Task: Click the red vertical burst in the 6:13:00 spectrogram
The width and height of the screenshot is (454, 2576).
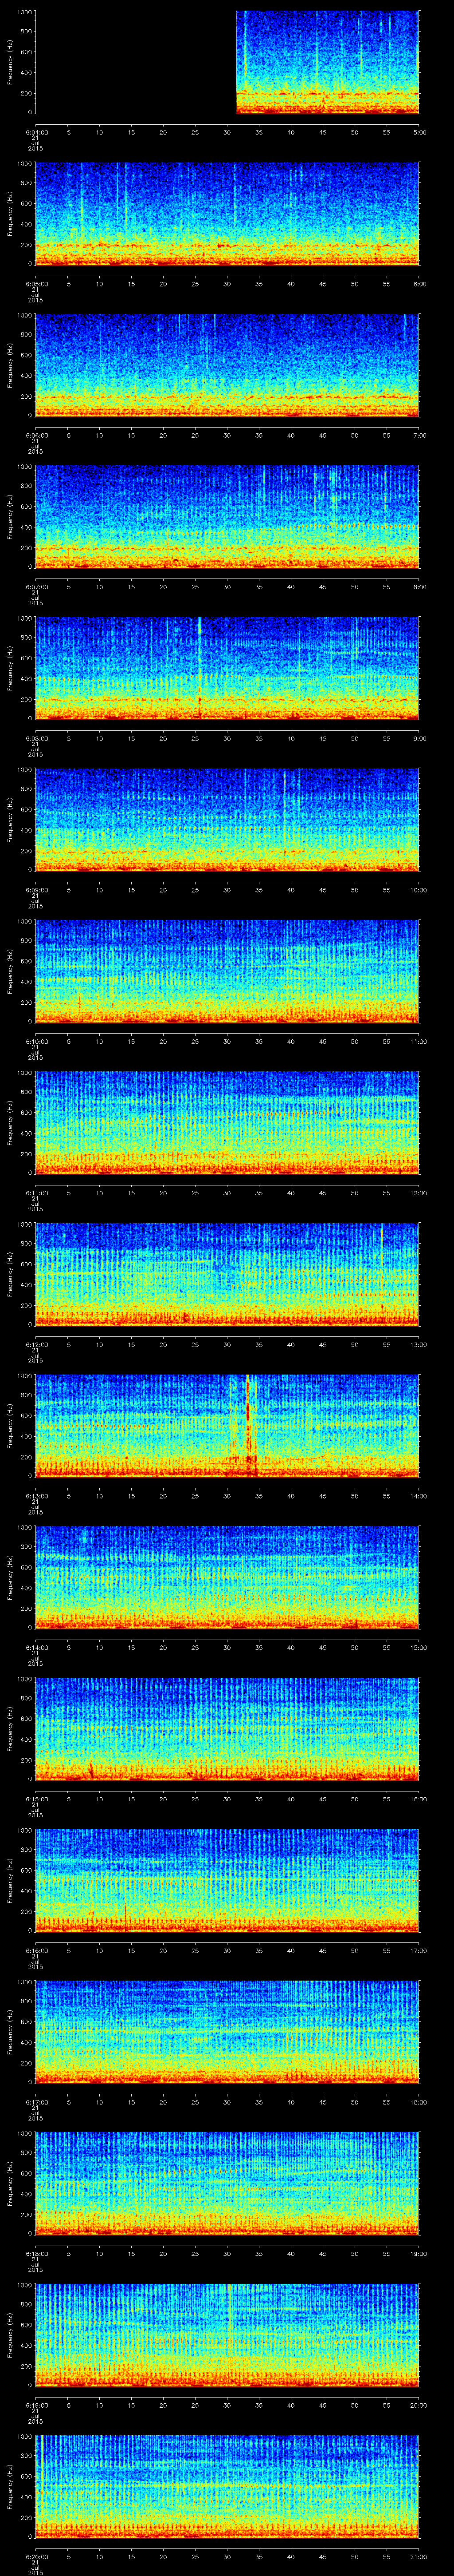Action: 248,1426
